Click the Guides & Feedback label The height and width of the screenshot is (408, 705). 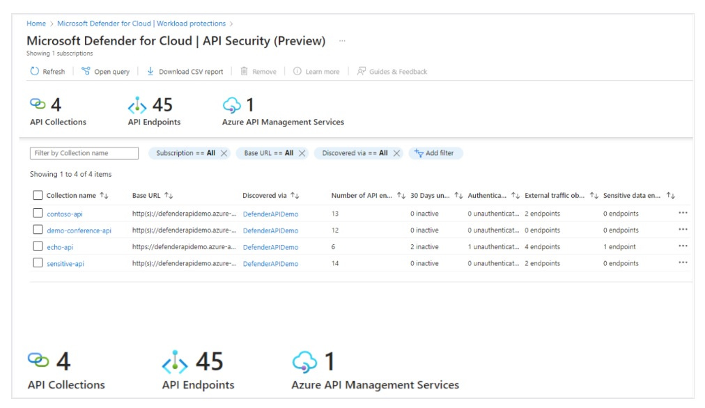click(398, 72)
